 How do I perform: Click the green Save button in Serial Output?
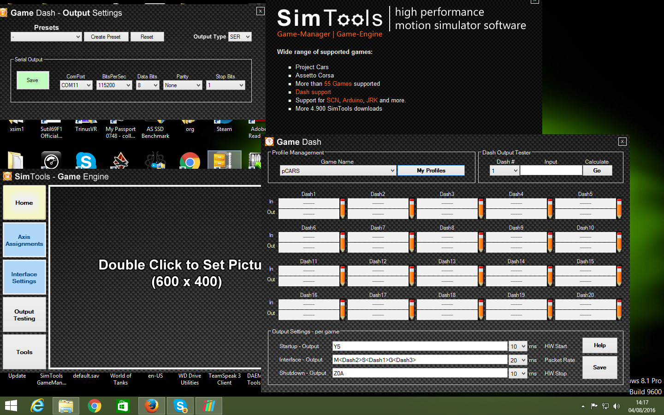(x=33, y=80)
